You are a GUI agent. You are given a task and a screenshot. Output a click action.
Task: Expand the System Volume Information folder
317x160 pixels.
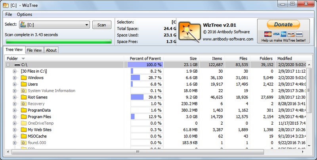14,91
